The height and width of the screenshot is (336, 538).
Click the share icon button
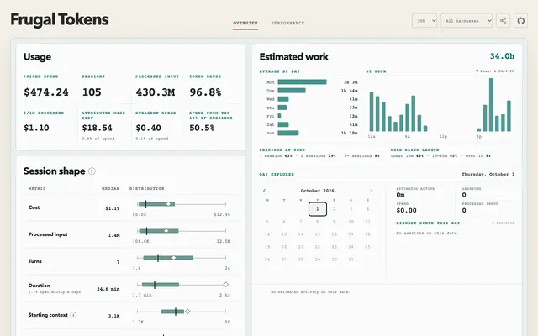(x=503, y=21)
